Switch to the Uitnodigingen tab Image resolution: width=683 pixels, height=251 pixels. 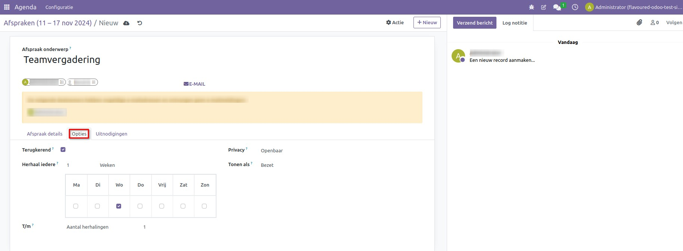pyautogui.click(x=111, y=134)
